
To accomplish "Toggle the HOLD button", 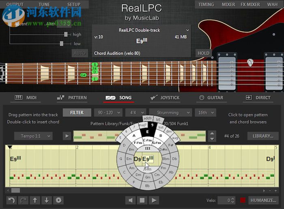I will 203,53.
